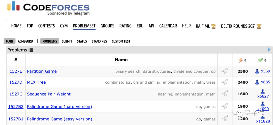Open the MEX Tree problem
Image resolution: width=273 pixels, height=125 pixels.
pyautogui.click(x=36, y=82)
